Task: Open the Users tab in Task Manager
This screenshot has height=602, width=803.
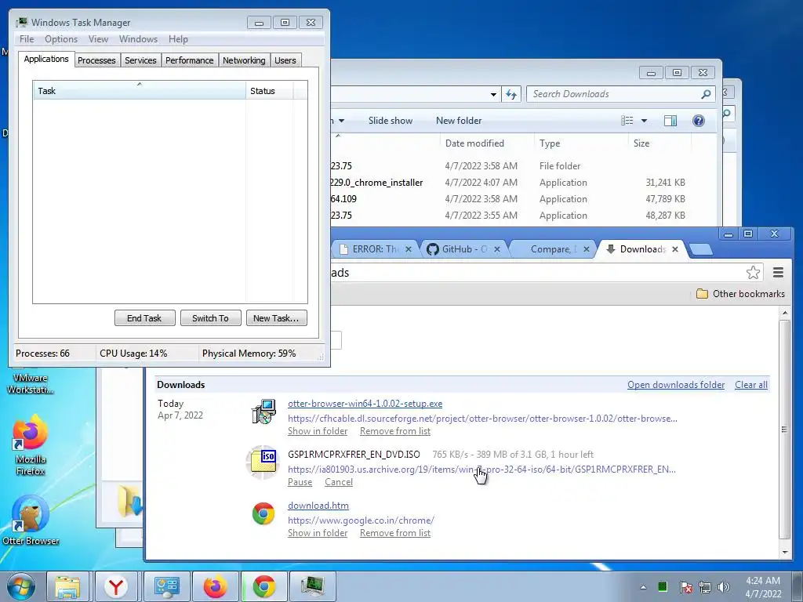Action: (285, 60)
